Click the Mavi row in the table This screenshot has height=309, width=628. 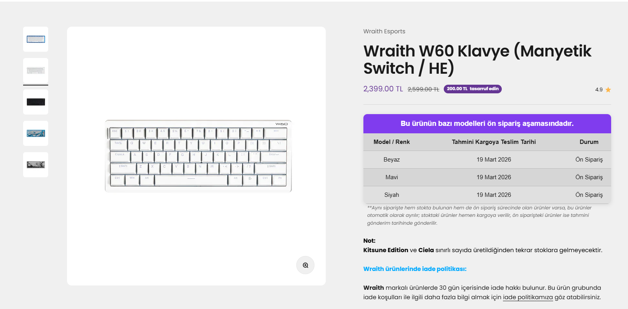tap(487, 177)
